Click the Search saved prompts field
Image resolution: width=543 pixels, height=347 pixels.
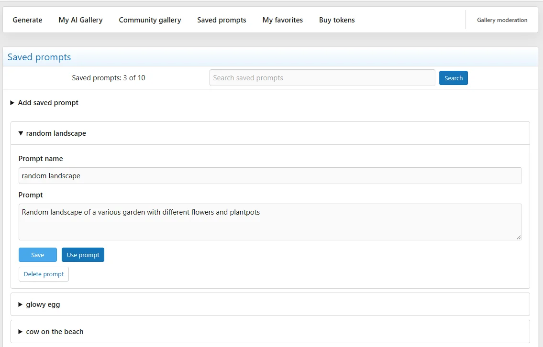[322, 78]
